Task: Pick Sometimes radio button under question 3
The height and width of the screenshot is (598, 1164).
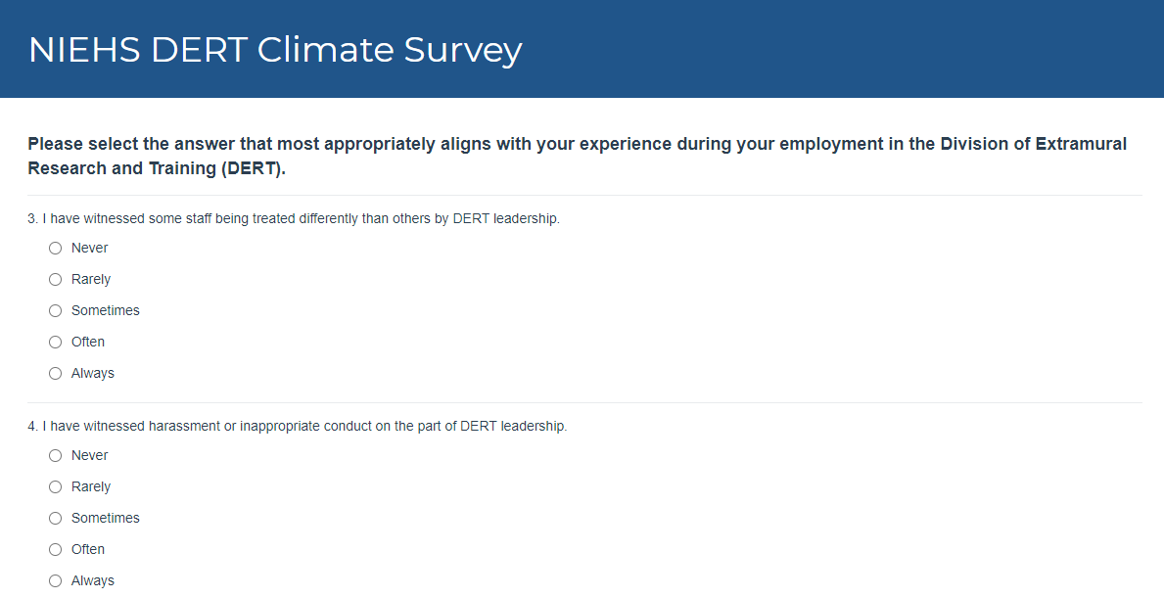Action: (56, 311)
